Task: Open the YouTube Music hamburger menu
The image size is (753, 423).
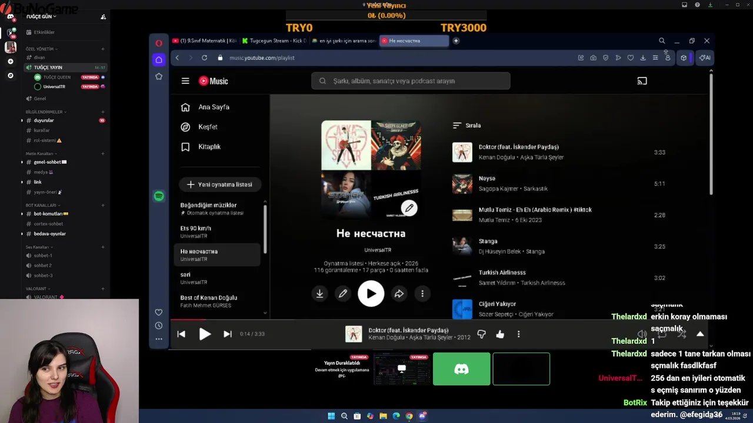Action: coord(185,81)
